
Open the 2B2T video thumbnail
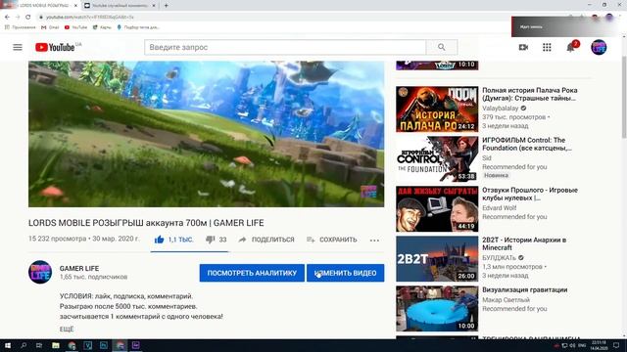(x=437, y=258)
